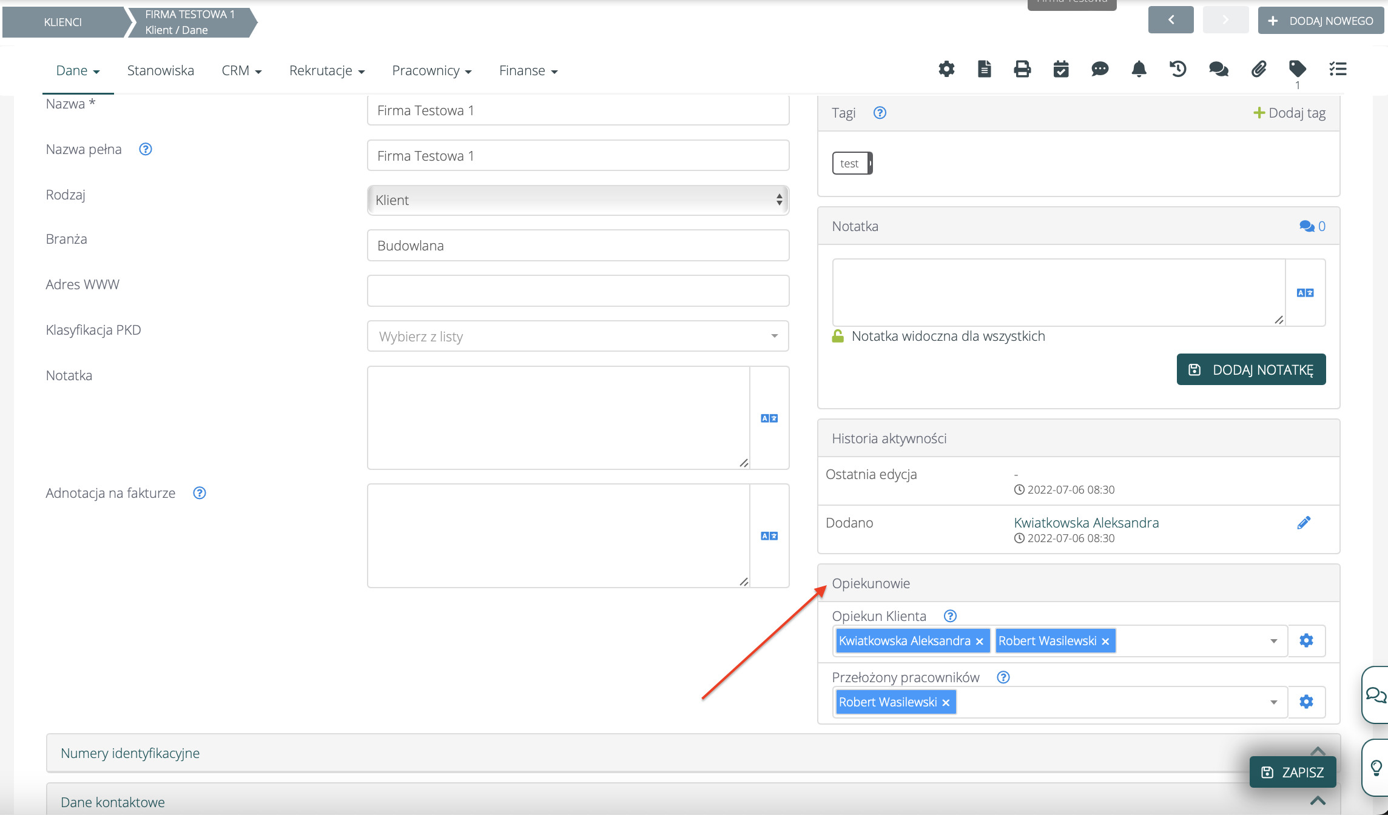
Task: Open the history clock icon
Action: coord(1177,69)
